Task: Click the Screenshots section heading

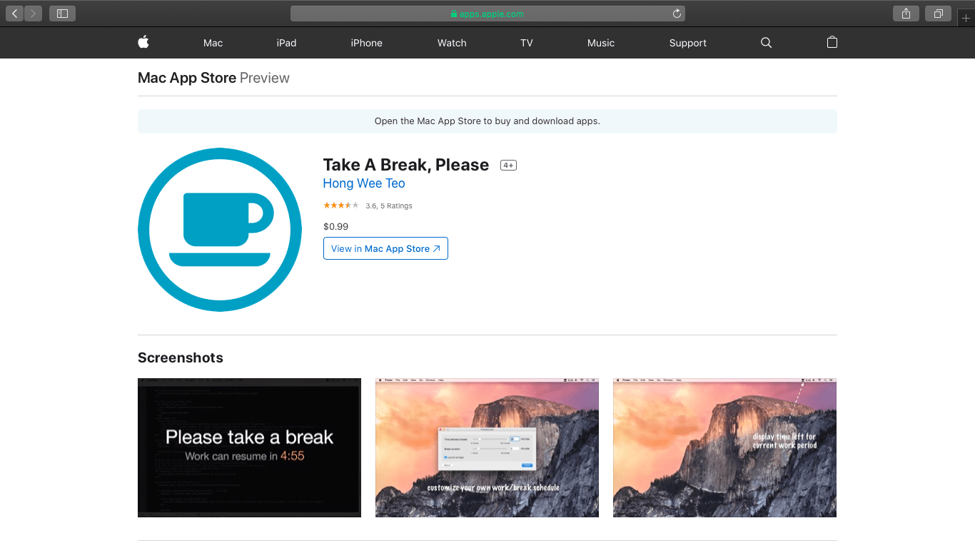Action: point(181,357)
